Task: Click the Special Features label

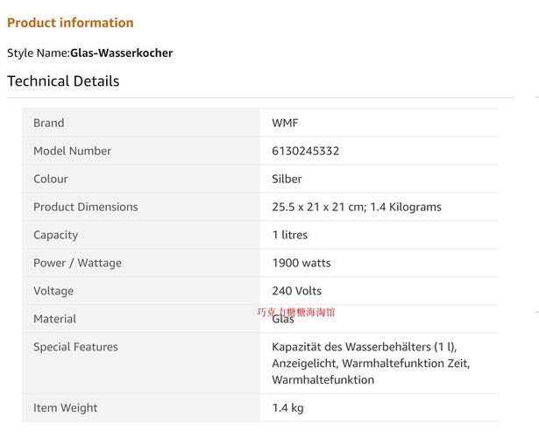Action: pos(75,347)
